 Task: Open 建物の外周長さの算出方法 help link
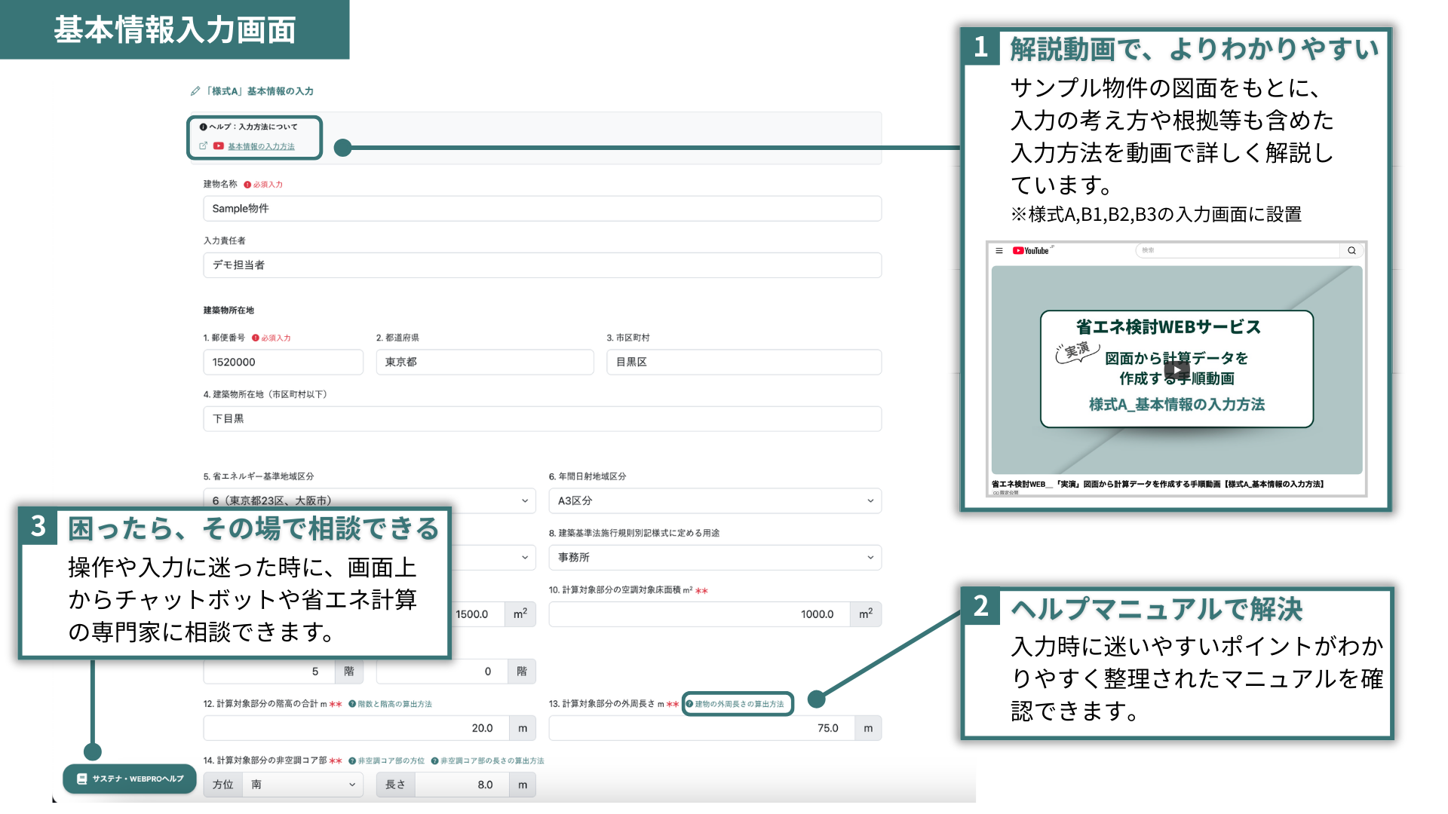[x=739, y=704]
